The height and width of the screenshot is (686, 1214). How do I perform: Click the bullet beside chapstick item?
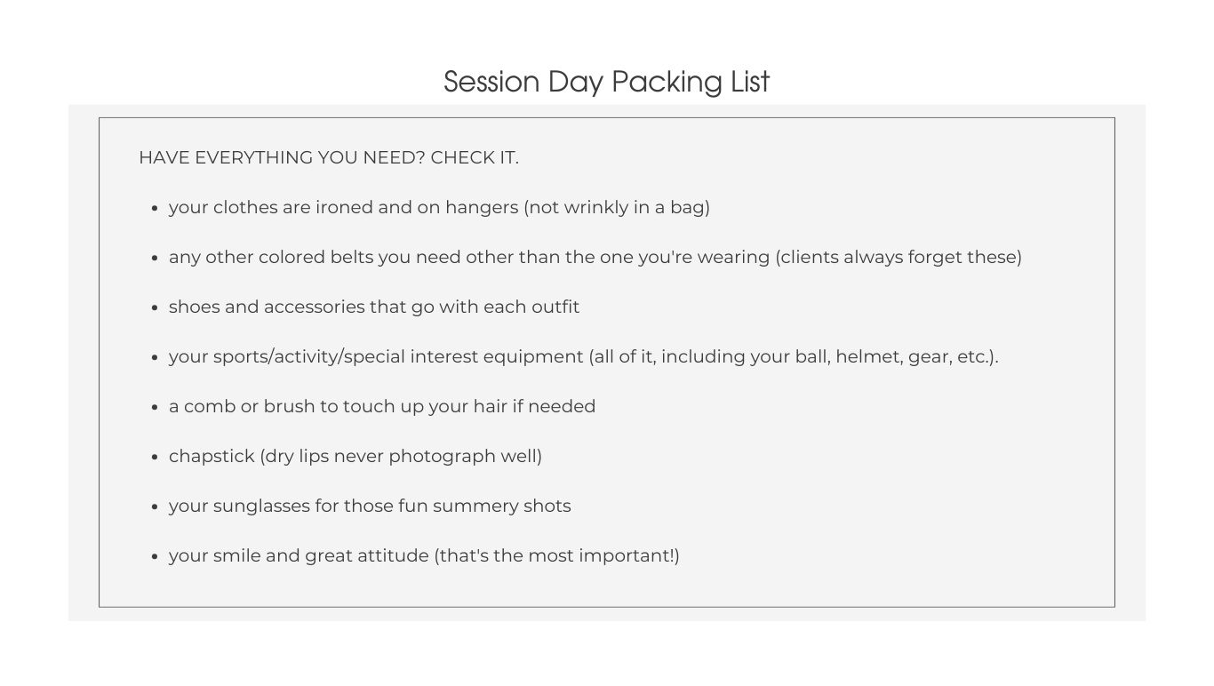tap(156, 458)
